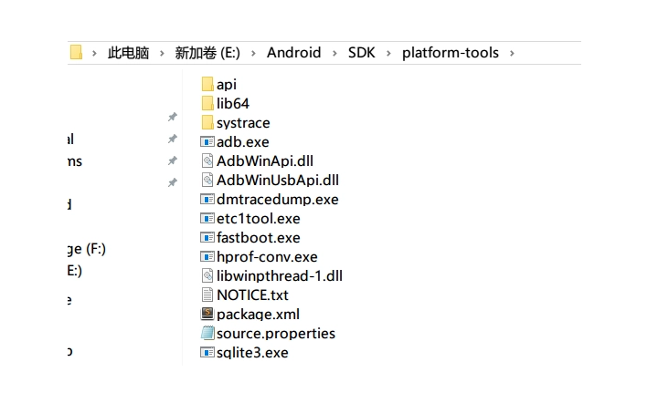
Task: Select the systrace folder name
Action: (x=243, y=123)
